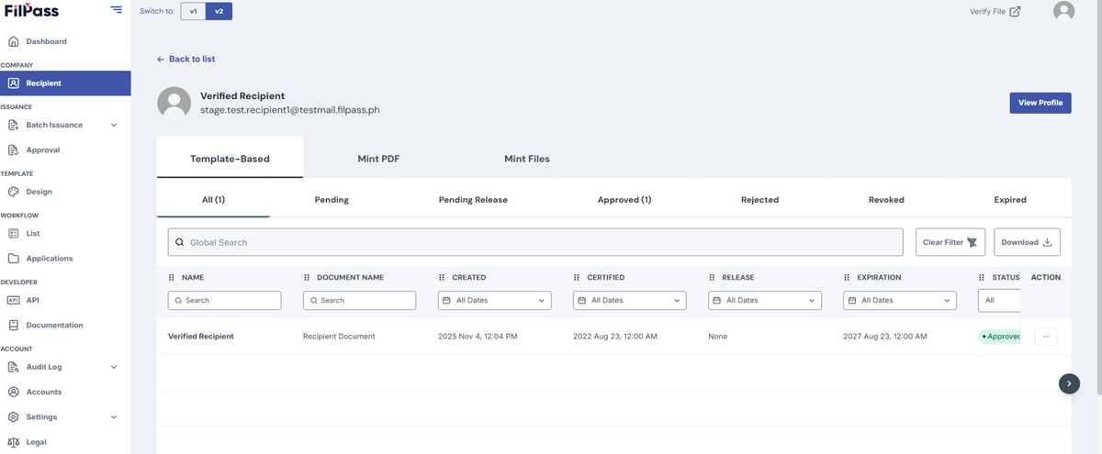Open row action menu (three dots)

(x=1045, y=337)
